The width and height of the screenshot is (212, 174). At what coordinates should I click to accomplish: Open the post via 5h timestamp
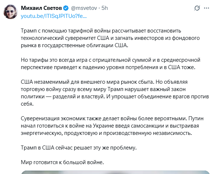105,8
